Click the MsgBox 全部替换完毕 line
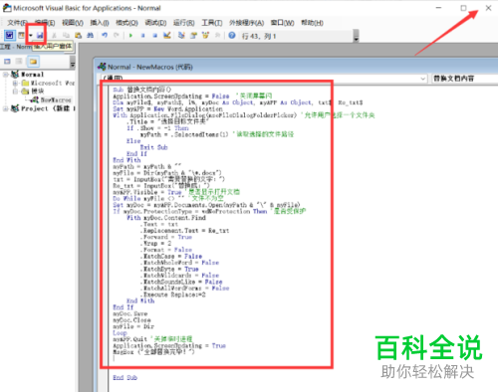Image resolution: width=498 pixels, height=392 pixels. coord(153,352)
